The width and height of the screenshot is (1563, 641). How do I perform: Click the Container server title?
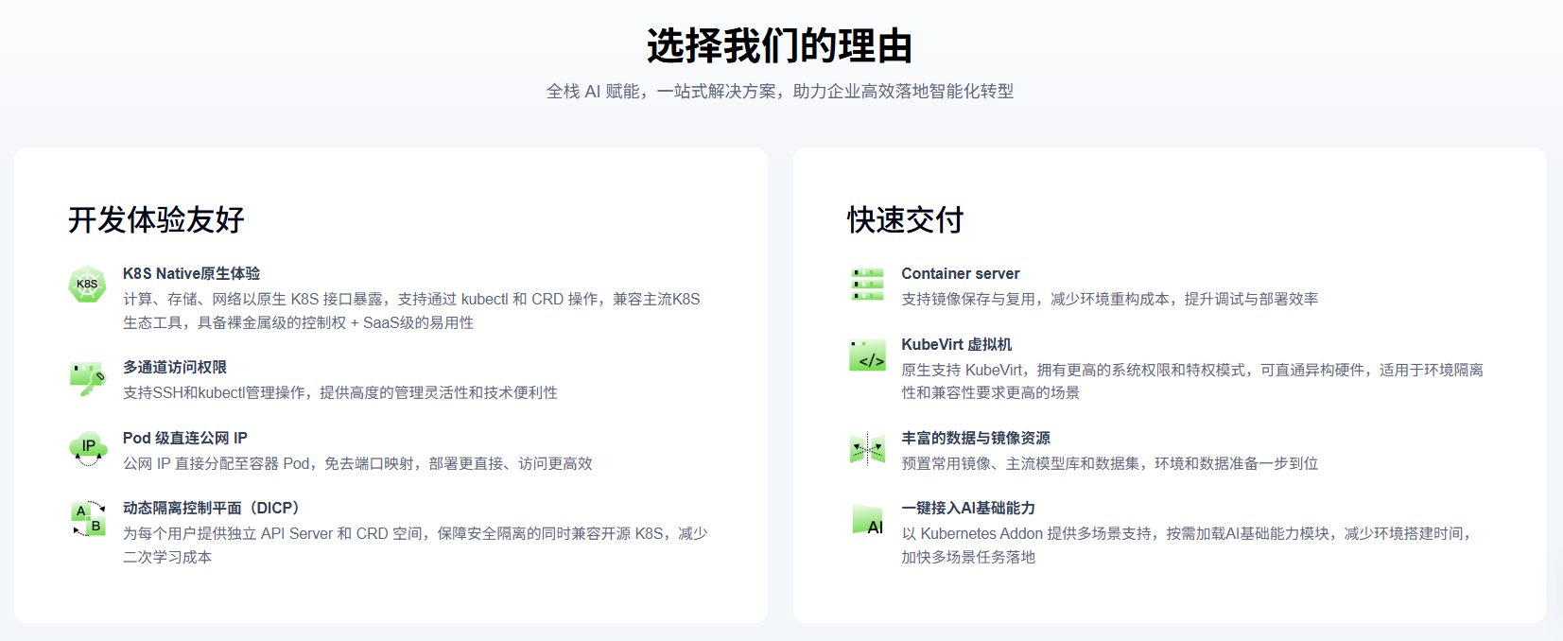pyautogui.click(x=960, y=273)
